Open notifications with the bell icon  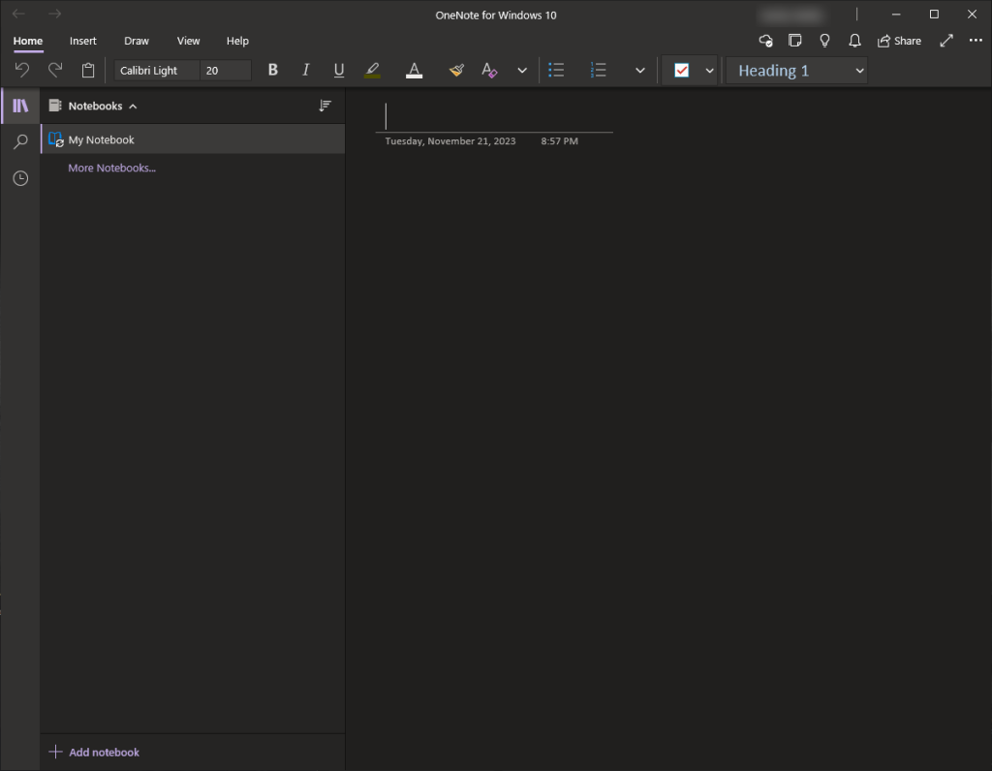pos(854,41)
